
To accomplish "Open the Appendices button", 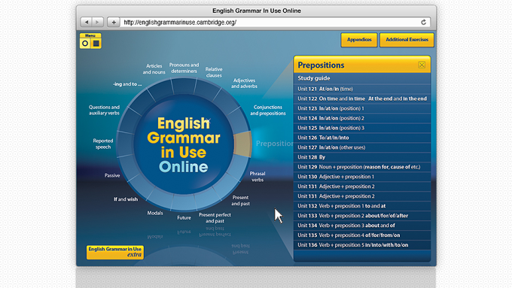I will point(359,40).
